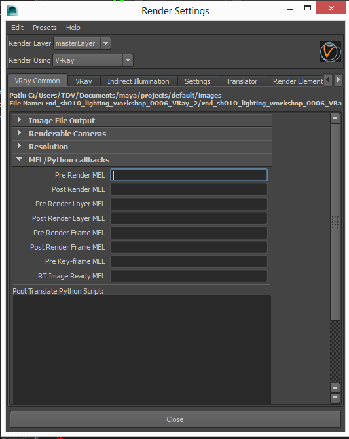Screen dimensions: 349x439
Task: Click the Maya app icon in title bar
Action: (12, 11)
